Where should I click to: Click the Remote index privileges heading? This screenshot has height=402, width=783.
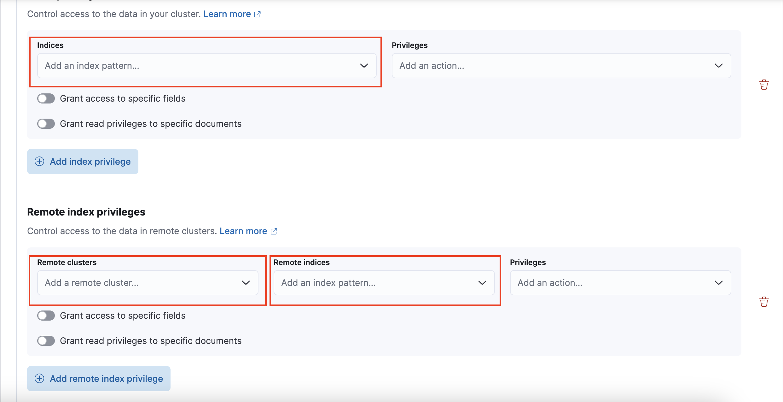pos(86,212)
